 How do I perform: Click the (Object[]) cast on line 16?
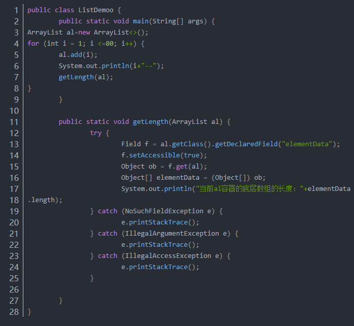coord(231,178)
